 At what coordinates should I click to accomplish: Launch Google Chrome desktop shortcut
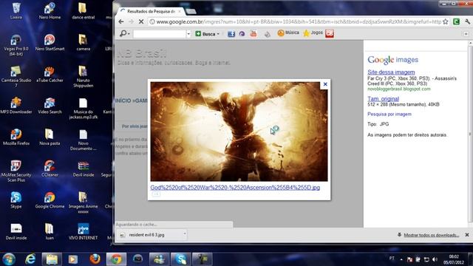click(50, 200)
